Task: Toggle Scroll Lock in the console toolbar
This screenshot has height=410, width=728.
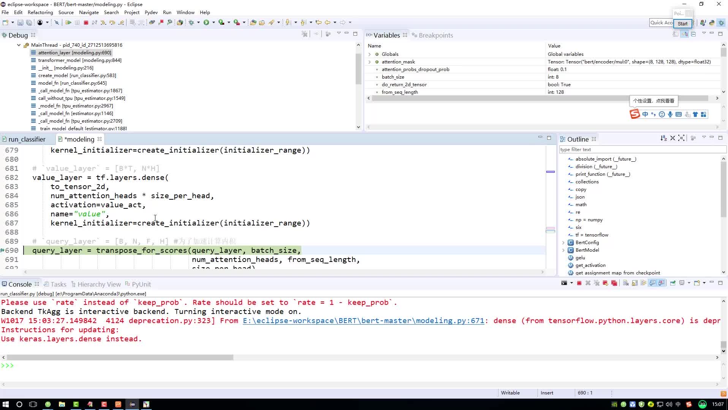Action: 635,283
